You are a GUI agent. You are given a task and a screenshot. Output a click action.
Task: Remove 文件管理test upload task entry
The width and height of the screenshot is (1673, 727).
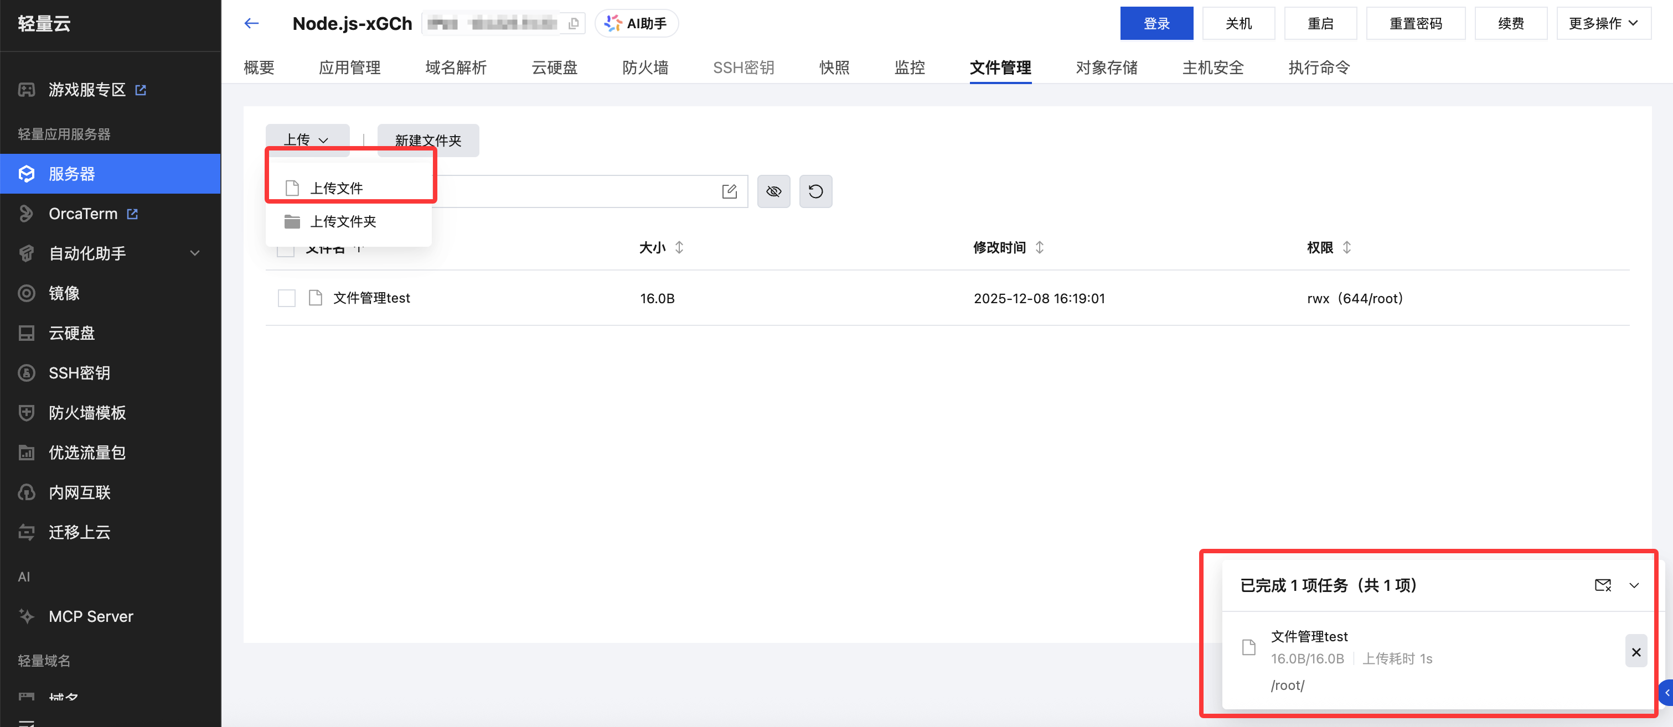(1636, 652)
